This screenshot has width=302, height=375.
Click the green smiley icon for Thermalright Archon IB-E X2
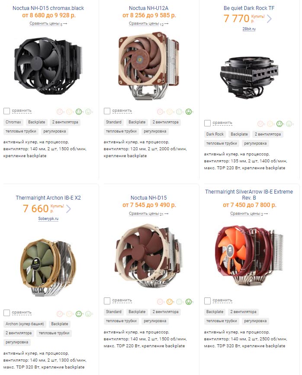[79, 314]
